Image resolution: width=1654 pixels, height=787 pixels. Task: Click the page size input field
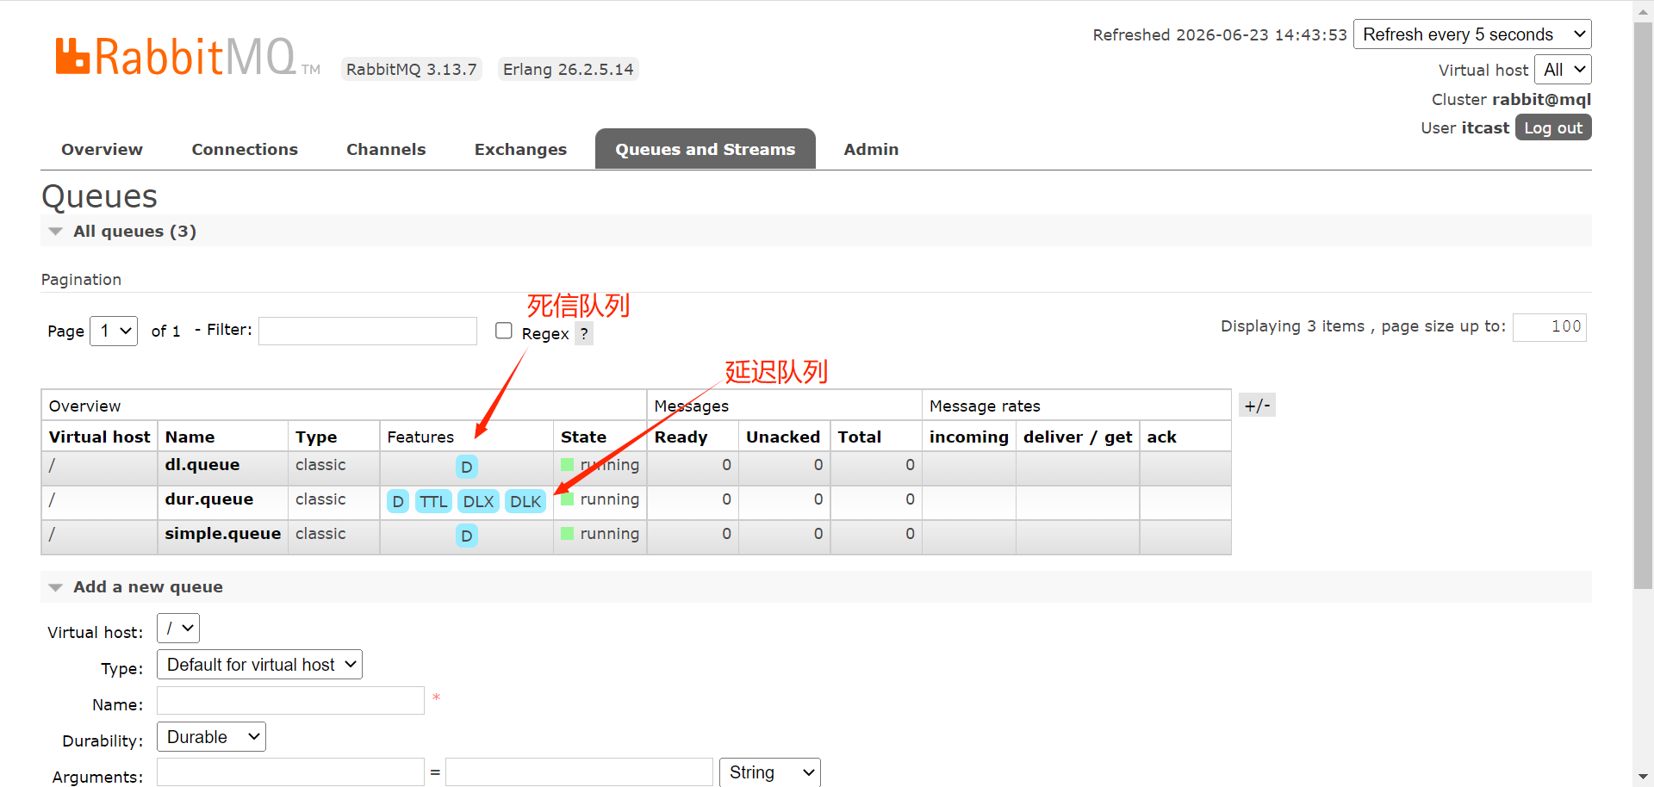click(x=1549, y=326)
